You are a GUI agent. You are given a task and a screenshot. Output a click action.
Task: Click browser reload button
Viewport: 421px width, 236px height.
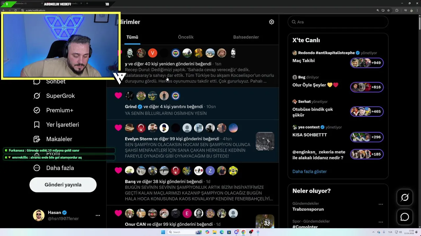[15, 10]
